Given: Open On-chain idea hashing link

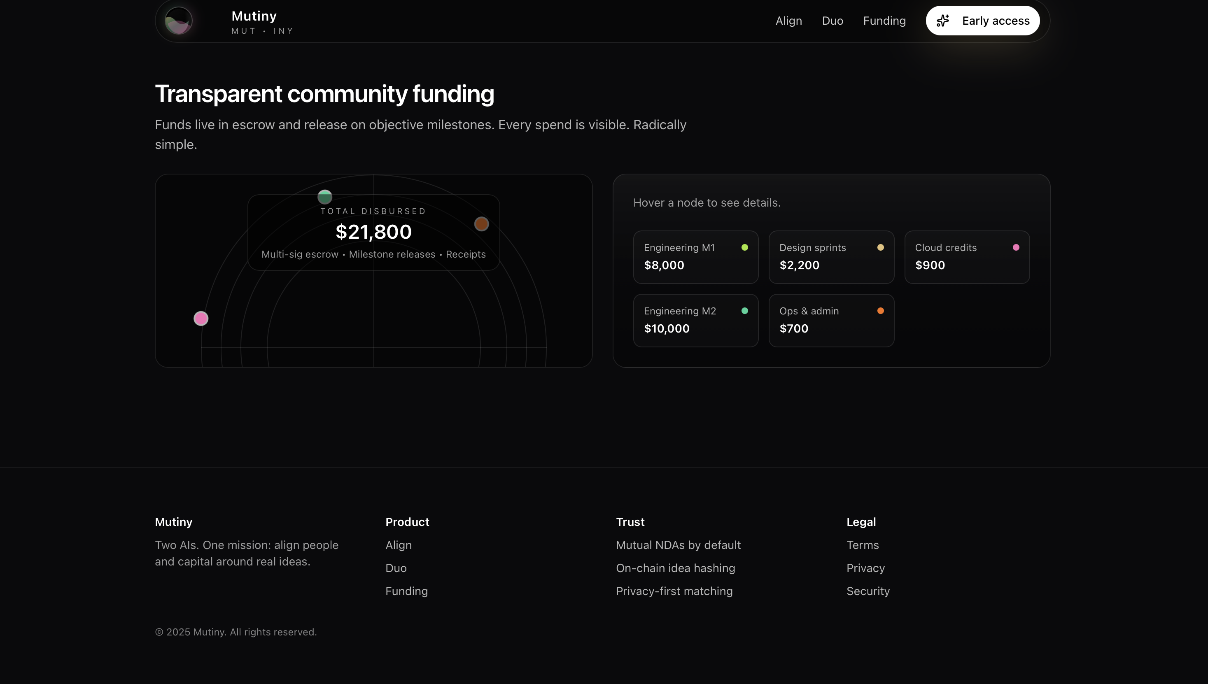Looking at the screenshot, I should (675, 568).
